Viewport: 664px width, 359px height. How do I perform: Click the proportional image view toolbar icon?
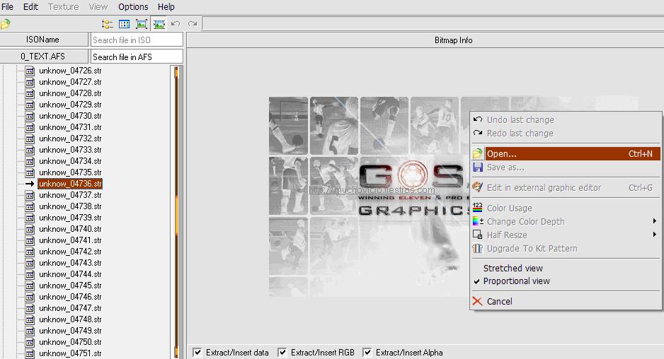tap(159, 24)
